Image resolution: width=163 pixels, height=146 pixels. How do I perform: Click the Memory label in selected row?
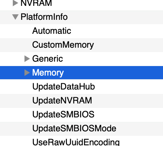(48, 73)
